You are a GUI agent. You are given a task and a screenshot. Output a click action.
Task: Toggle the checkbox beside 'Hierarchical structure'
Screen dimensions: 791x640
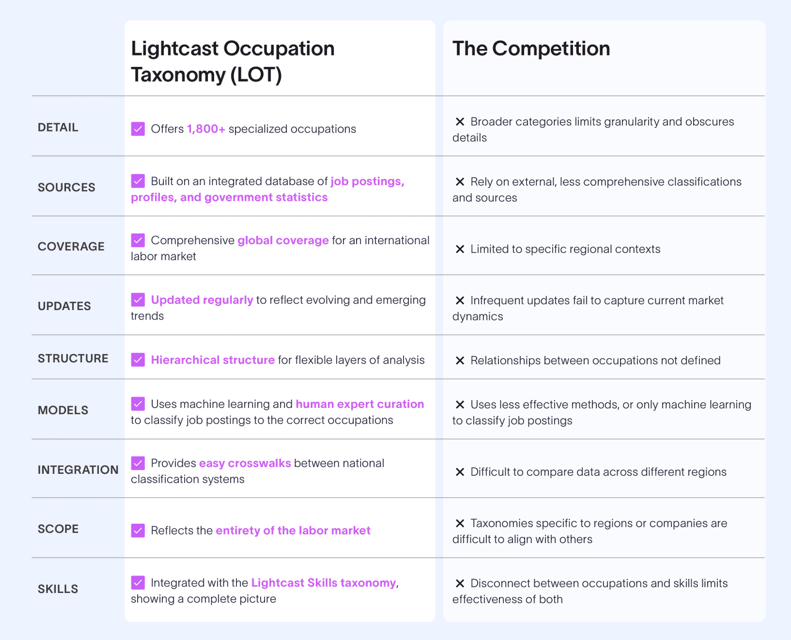point(138,360)
